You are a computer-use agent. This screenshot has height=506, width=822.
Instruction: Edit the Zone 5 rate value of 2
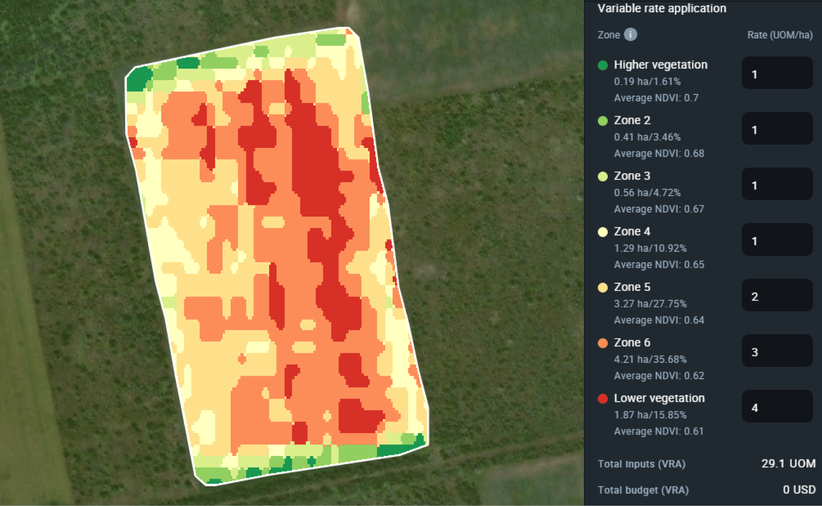(777, 295)
